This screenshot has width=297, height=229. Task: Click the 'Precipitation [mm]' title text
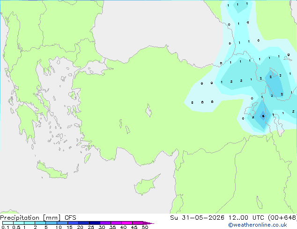(x=30, y=218)
